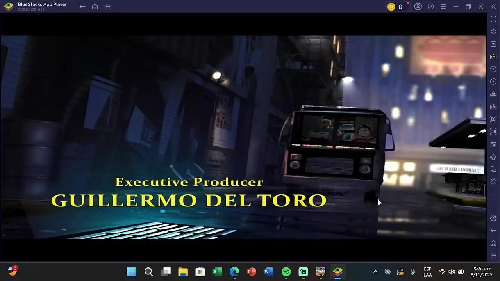Click the BlueStacks logo icon

pos(9,7)
